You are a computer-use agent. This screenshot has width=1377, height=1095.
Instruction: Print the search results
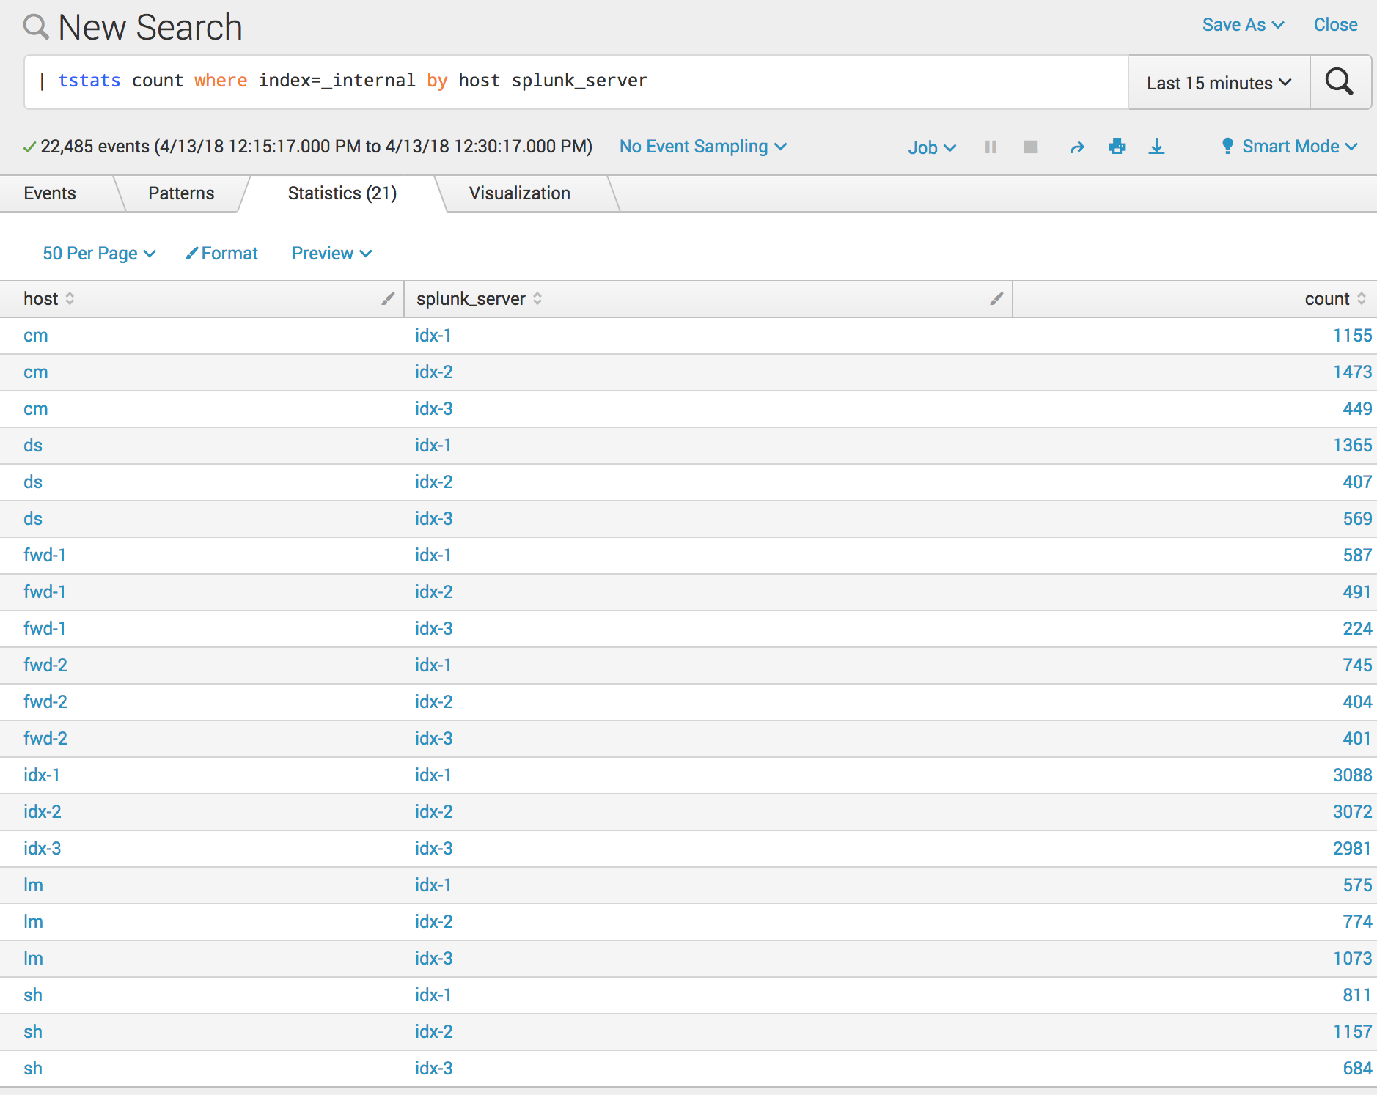point(1117,147)
